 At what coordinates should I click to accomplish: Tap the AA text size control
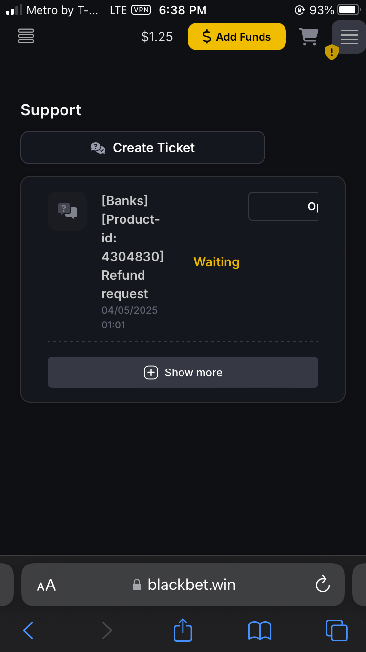tap(46, 585)
